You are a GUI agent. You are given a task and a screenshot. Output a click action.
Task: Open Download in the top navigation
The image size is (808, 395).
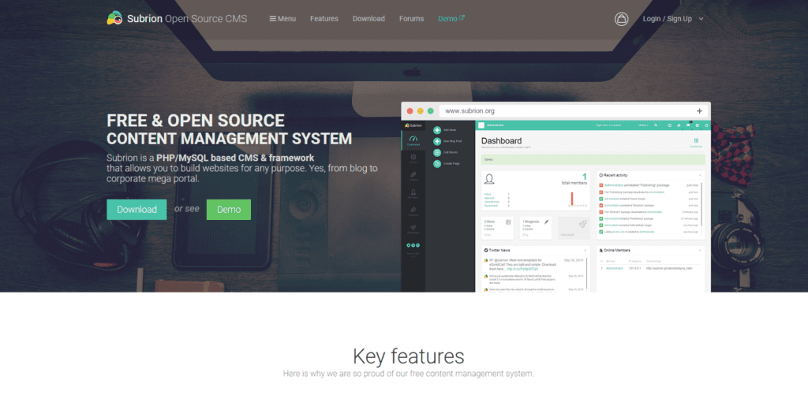368,19
